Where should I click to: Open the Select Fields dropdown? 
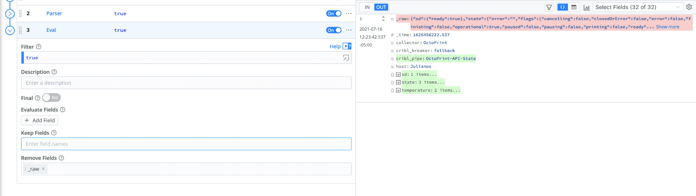[637, 7]
